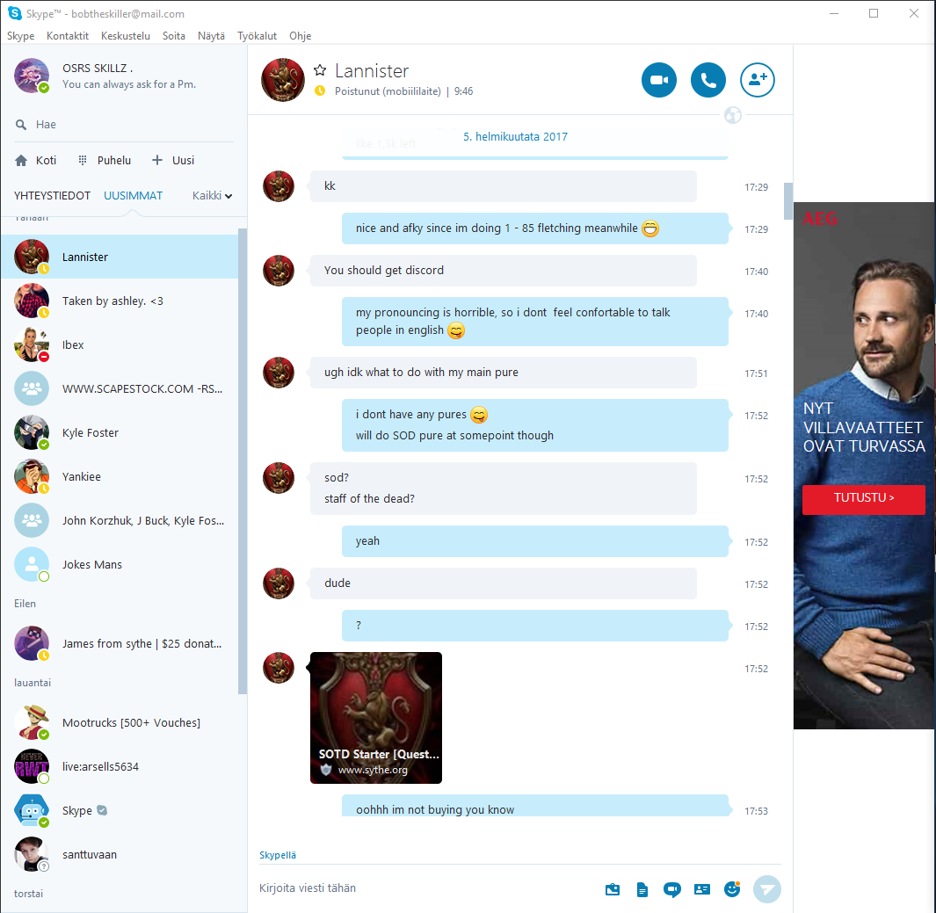This screenshot has width=936, height=913.
Task: Open the Keskustelu menu
Action: (126, 36)
